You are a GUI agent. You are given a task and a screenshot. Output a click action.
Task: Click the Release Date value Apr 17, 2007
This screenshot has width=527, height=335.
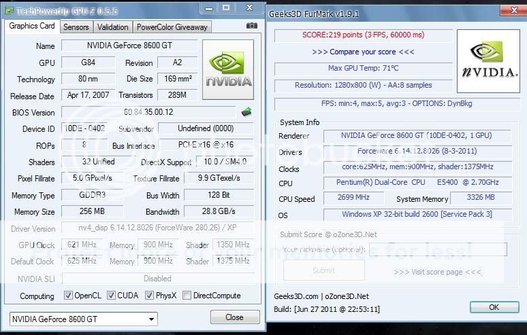[88, 95]
